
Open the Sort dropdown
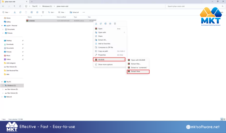tap(51, 12)
